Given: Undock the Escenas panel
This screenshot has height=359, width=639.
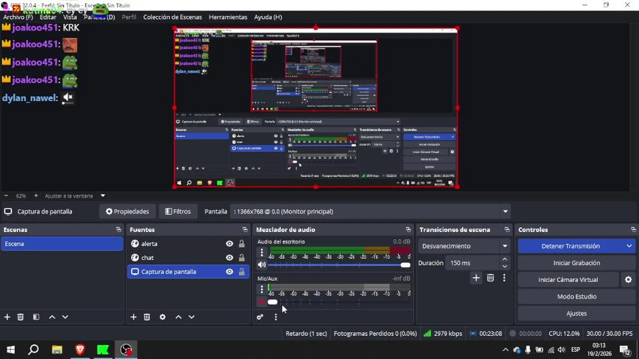Looking at the screenshot, I should [x=118, y=230].
